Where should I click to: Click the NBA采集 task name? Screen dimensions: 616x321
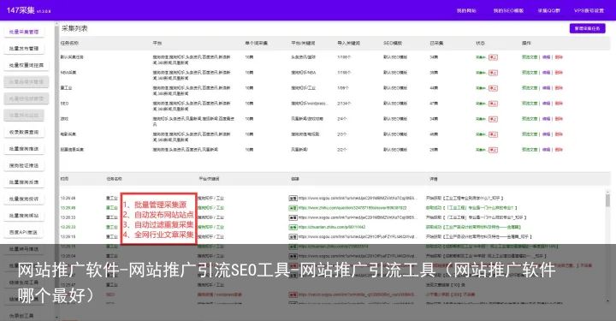pos(68,72)
